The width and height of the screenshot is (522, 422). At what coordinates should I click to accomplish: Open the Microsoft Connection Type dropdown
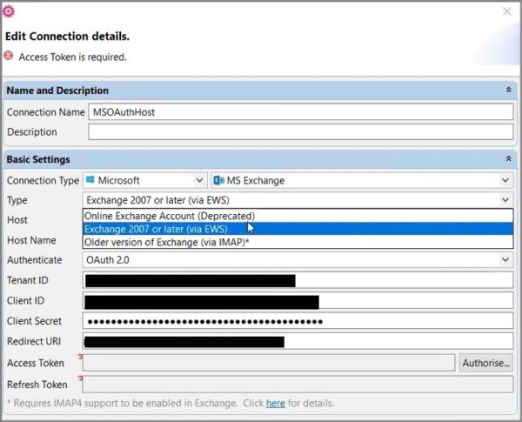coord(199,180)
